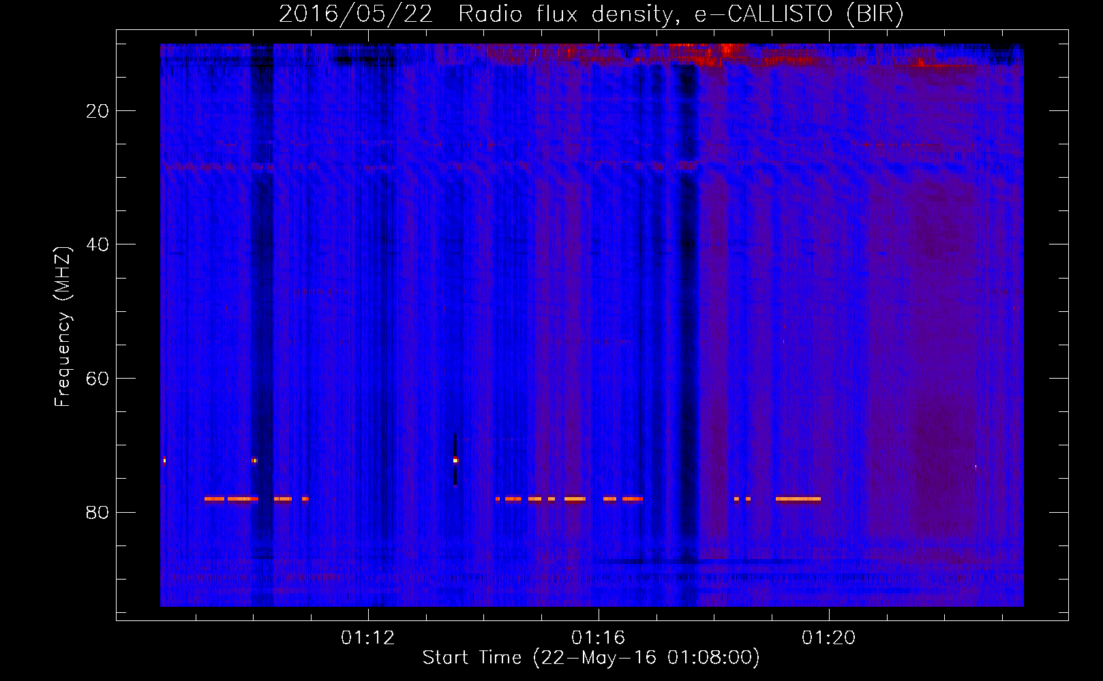Click the long orange emission segment near 01:19:30
The width and height of the screenshot is (1103, 681).
(x=798, y=498)
